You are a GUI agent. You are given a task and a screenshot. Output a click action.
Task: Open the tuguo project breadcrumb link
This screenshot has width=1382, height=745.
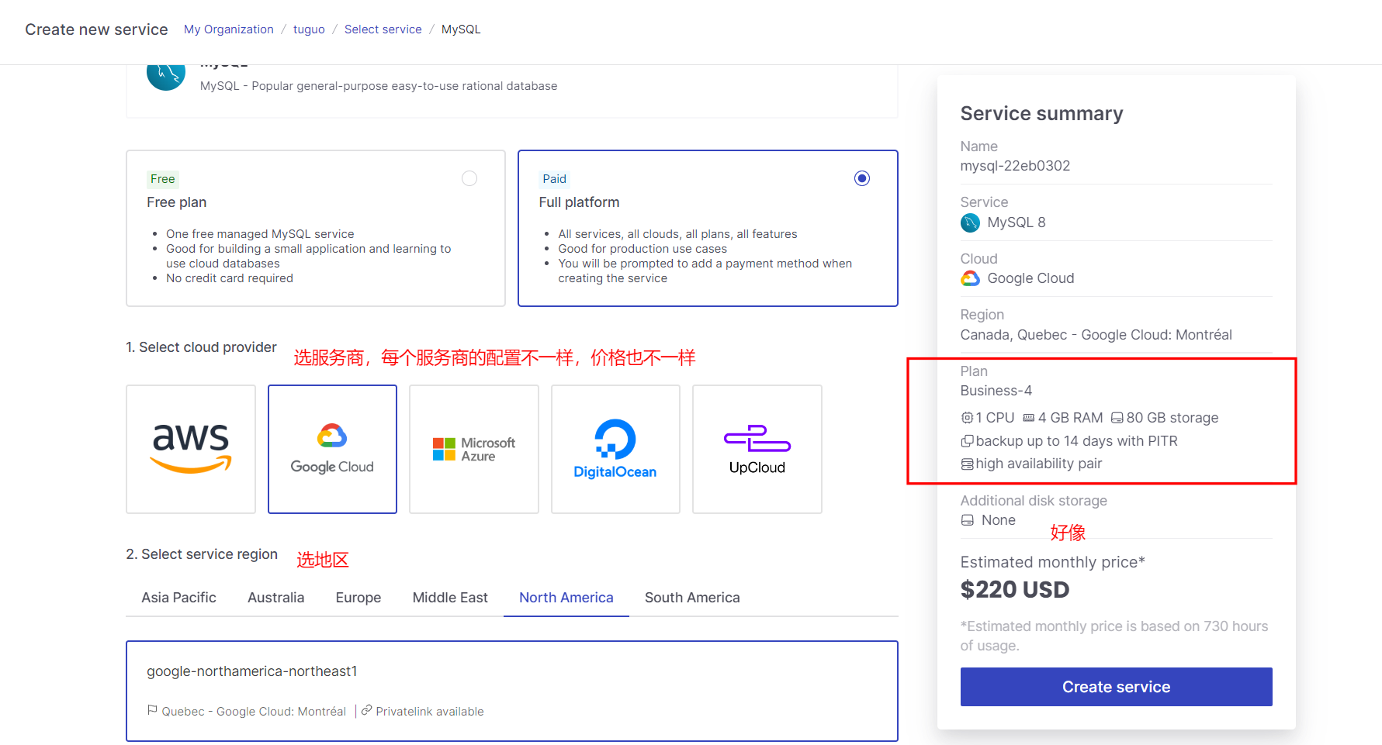point(309,29)
